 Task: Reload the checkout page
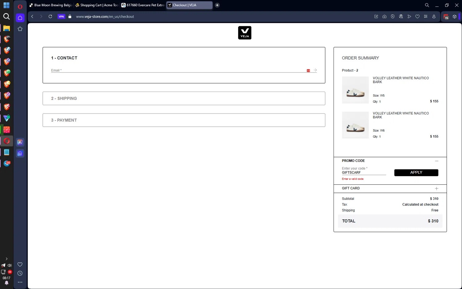coord(50,17)
